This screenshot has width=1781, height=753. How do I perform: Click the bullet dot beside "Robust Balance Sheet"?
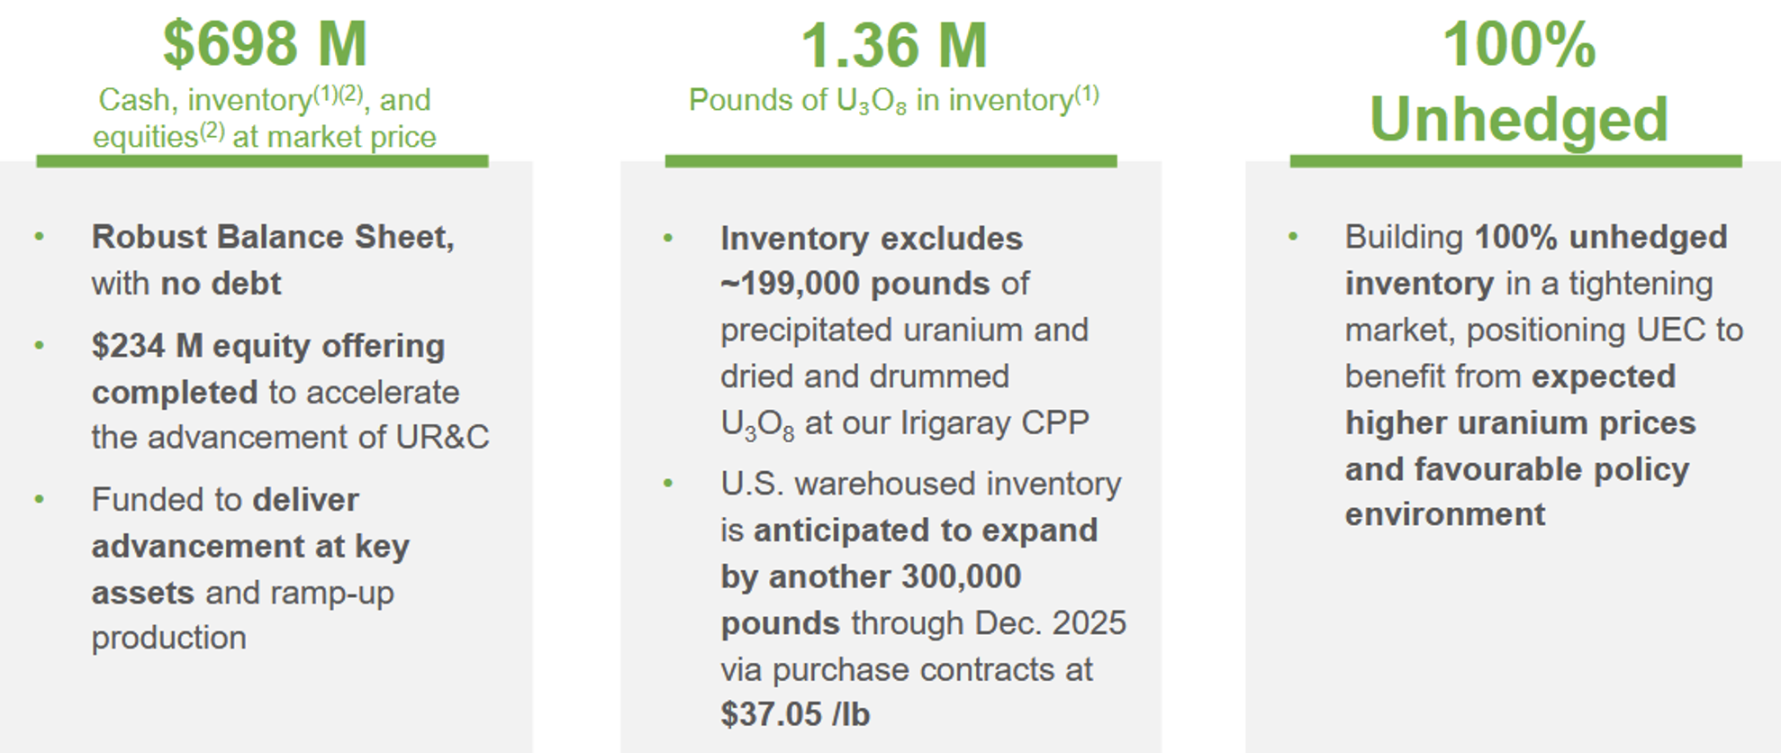click(40, 238)
